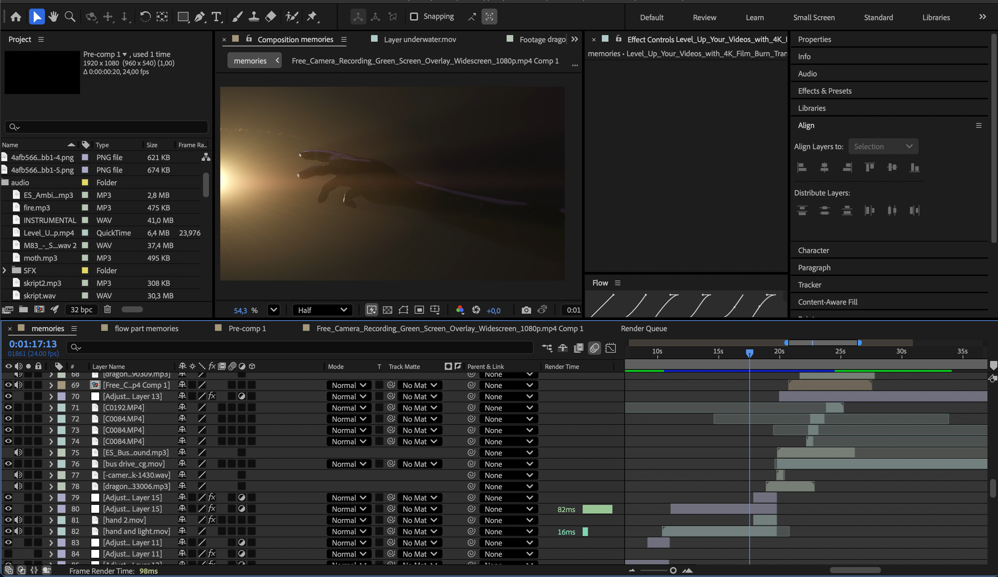Open the Half resolution dropdown
998x577 pixels.
(x=322, y=310)
